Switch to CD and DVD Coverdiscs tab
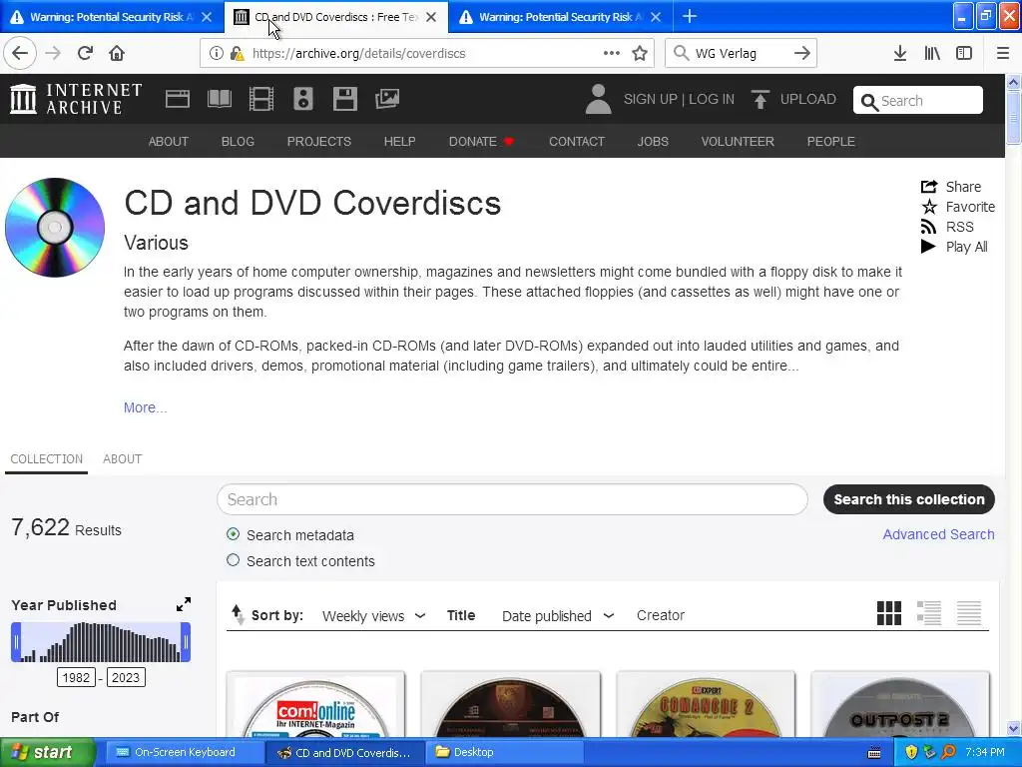This screenshot has height=767, width=1022. pyautogui.click(x=335, y=17)
